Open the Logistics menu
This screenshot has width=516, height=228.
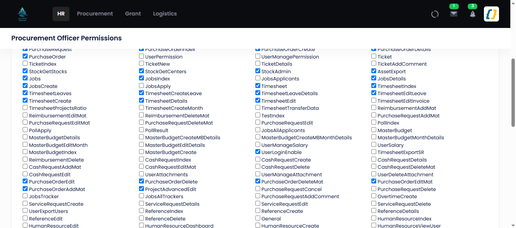165,14
